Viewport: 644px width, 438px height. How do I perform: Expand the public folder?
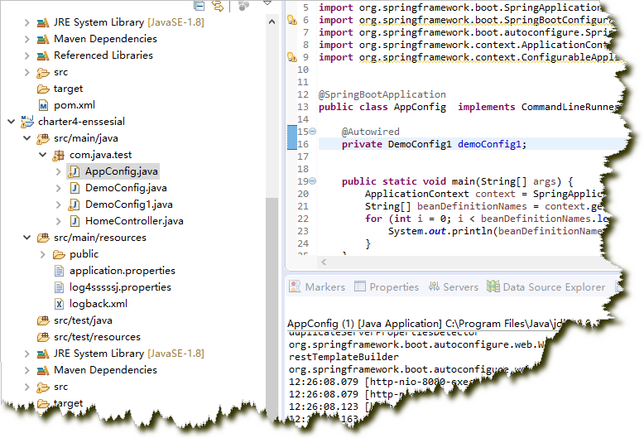tap(43, 255)
